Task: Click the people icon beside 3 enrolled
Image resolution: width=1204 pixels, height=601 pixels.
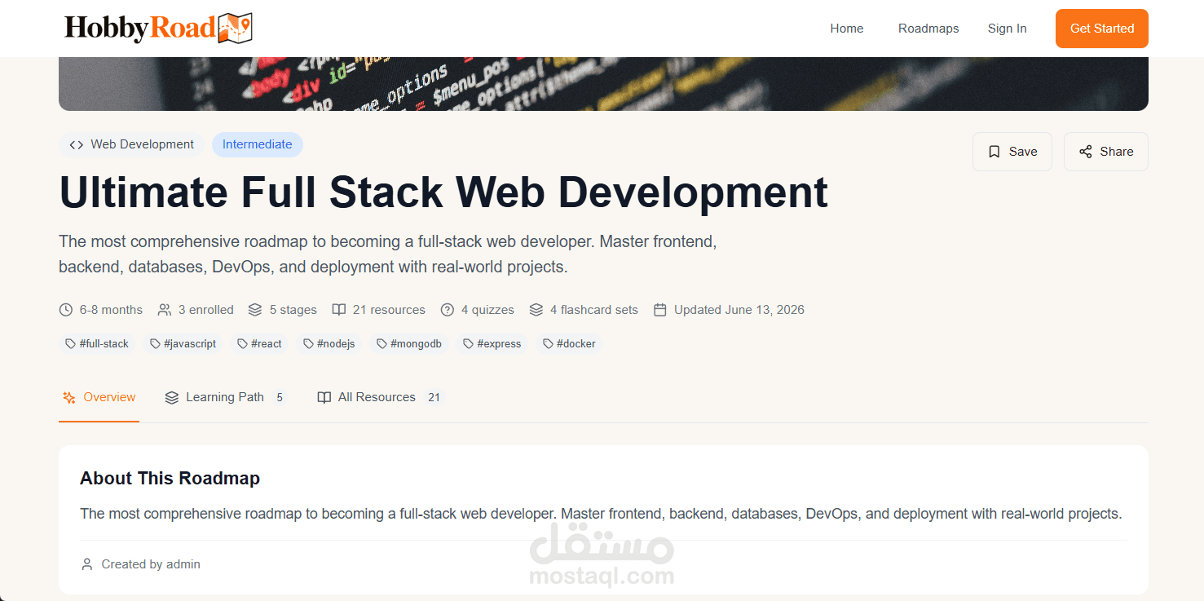Action: (x=165, y=310)
